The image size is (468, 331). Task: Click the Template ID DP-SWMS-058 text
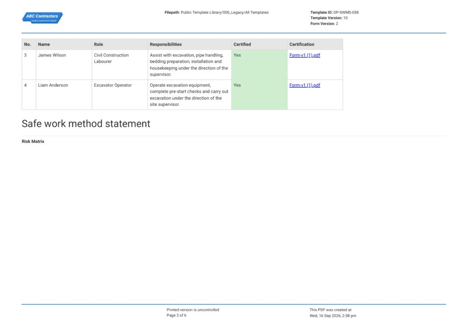(x=334, y=12)
